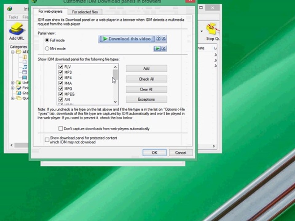The height and width of the screenshot is (221, 295).
Task: Uncheck the FLV file type
Action: tap(61, 67)
